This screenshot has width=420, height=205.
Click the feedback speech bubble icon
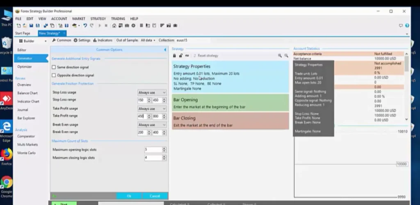click(401, 26)
